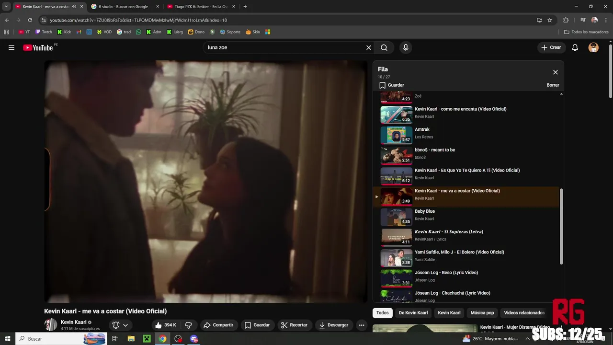The width and height of the screenshot is (613, 345).
Task: Switch to fl studio Google search tab
Action: tap(125, 7)
